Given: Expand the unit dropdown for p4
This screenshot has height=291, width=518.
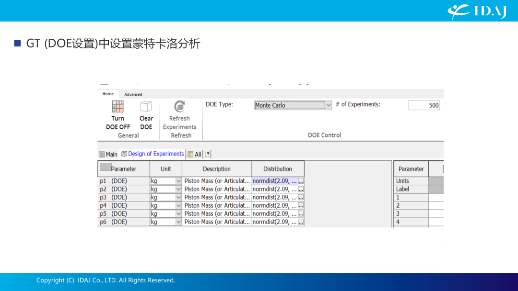Looking at the screenshot, I should click(x=178, y=206).
